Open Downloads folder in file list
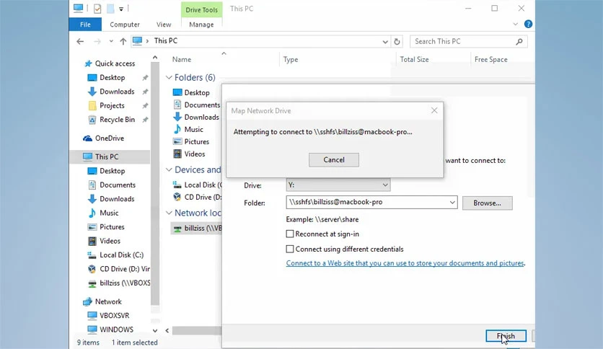Image resolution: width=603 pixels, height=349 pixels. pyautogui.click(x=201, y=118)
